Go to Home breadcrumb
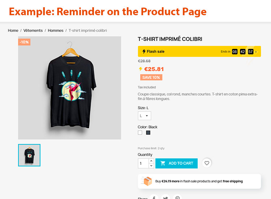This screenshot has width=271, height=199. click(13, 31)
